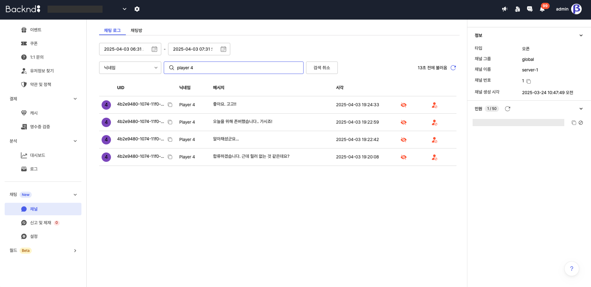
Task: Copy the channel number
Action: (529, 81)
